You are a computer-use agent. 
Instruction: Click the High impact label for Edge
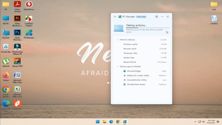pyautogui.click(x=164, y=71)
